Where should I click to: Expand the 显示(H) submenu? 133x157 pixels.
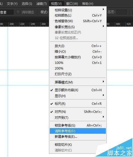tap(78, 96)
